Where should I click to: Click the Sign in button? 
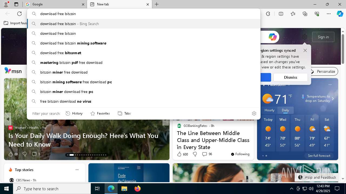323,37
